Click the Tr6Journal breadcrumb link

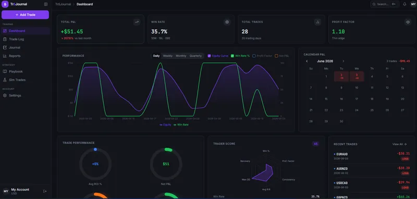point(63,4)
